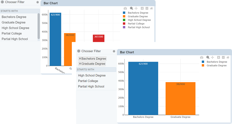The image size is (232, 124).
Task: Select Partial College in the list below the chips
Action: click(x=88, y=81)
